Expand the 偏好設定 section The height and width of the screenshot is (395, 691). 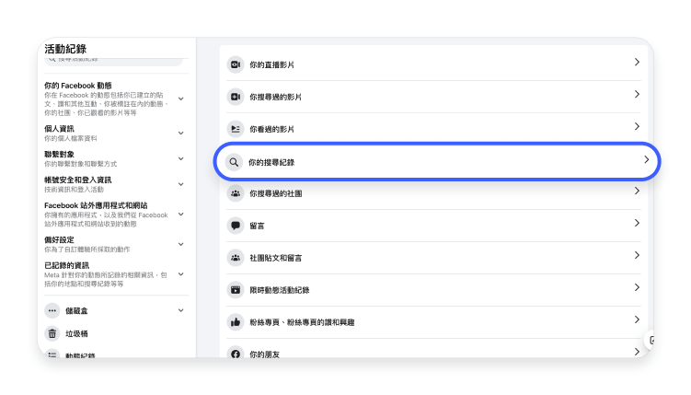181,244
